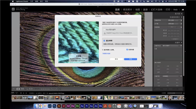Open Photoshop from the dock
This screenshot has width=196, height=109.
[54, 106]
